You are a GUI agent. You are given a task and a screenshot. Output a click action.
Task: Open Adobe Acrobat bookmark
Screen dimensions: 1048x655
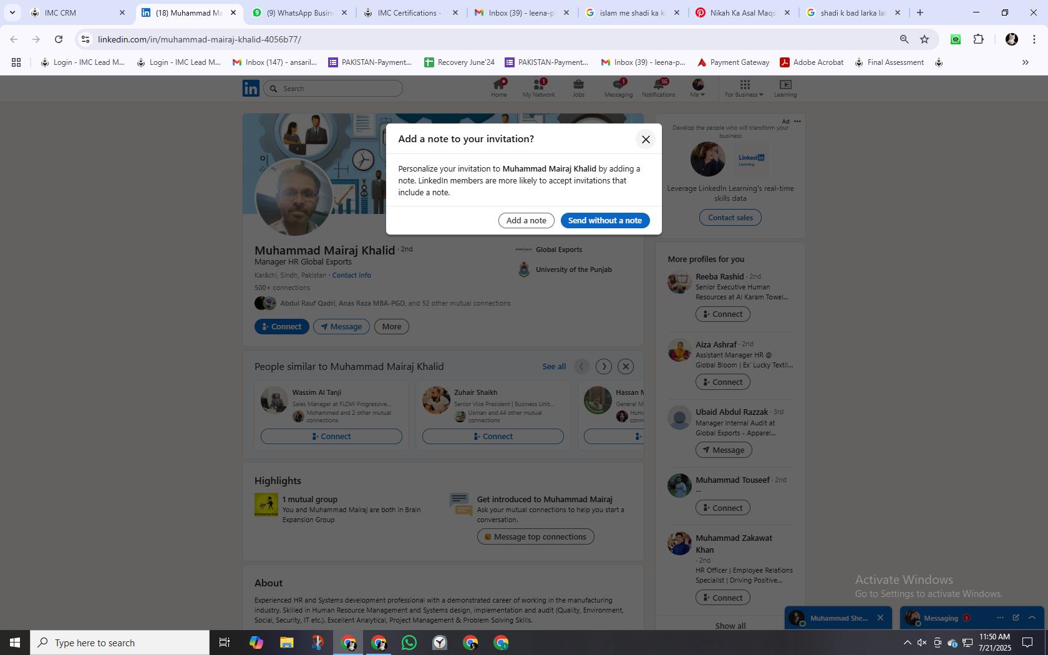tap(812, 62)
